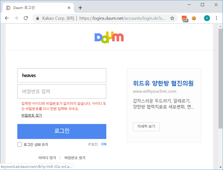This screenshot has width=223, height=170.
Task: Open the 위드유 양한방 협진의원 ad title
Action: coord(163,83)
